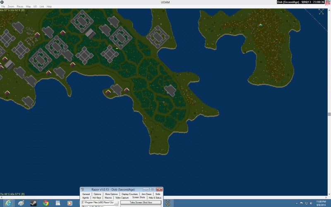
Task: Open the orange media player taskbar icon
Action: click(70, 203)
